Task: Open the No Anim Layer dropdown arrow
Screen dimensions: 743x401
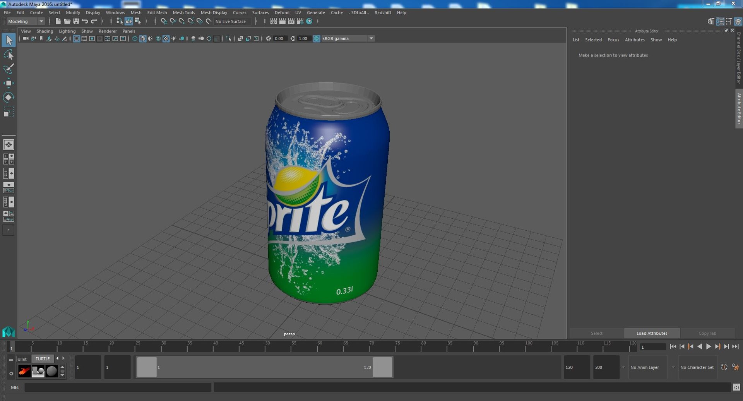Action: 623,367
